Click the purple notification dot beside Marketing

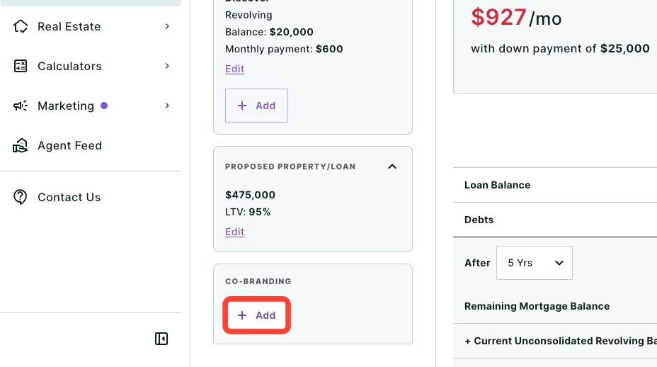tap(104, 106)
